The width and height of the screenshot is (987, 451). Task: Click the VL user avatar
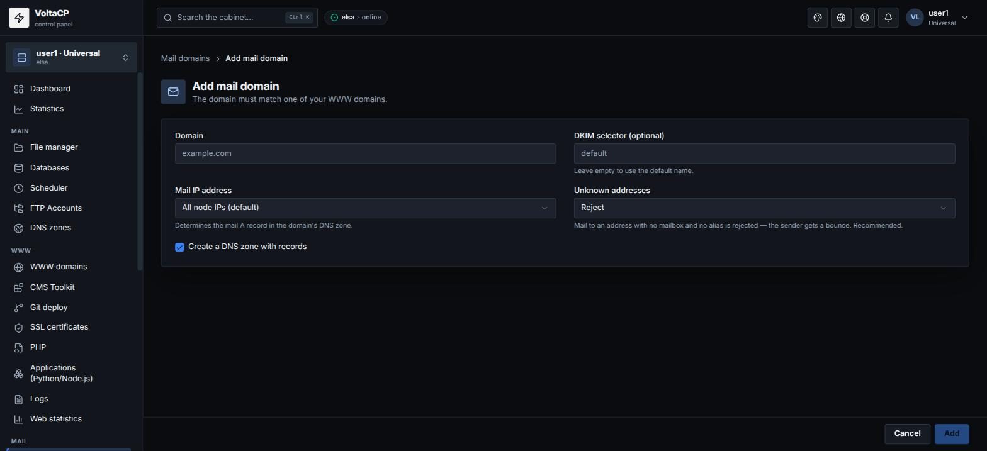click(915, 18)
